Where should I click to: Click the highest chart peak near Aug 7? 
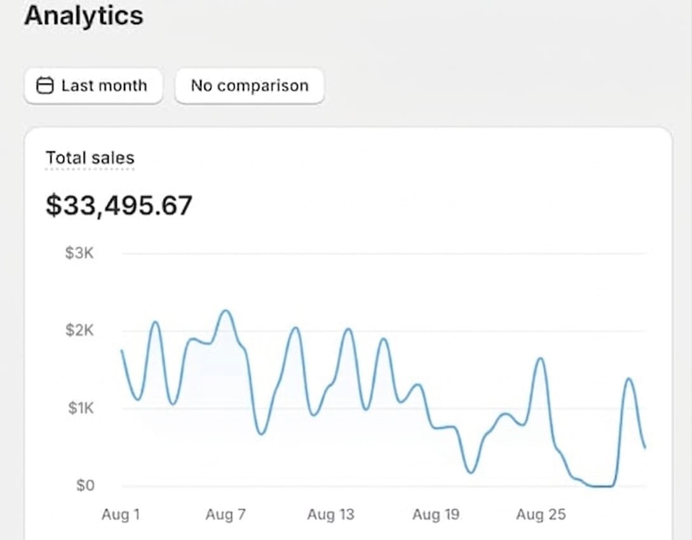click(226, 311)
